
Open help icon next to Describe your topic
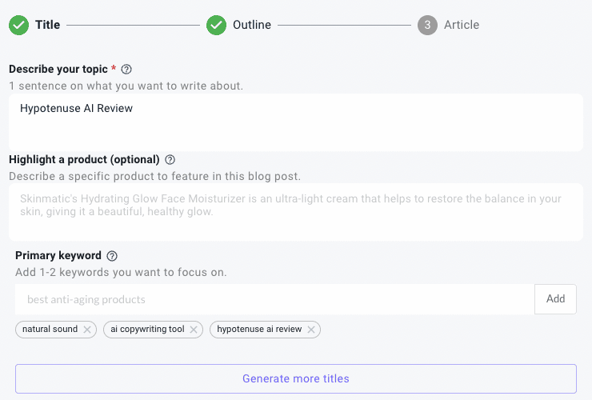pos(126,70)
